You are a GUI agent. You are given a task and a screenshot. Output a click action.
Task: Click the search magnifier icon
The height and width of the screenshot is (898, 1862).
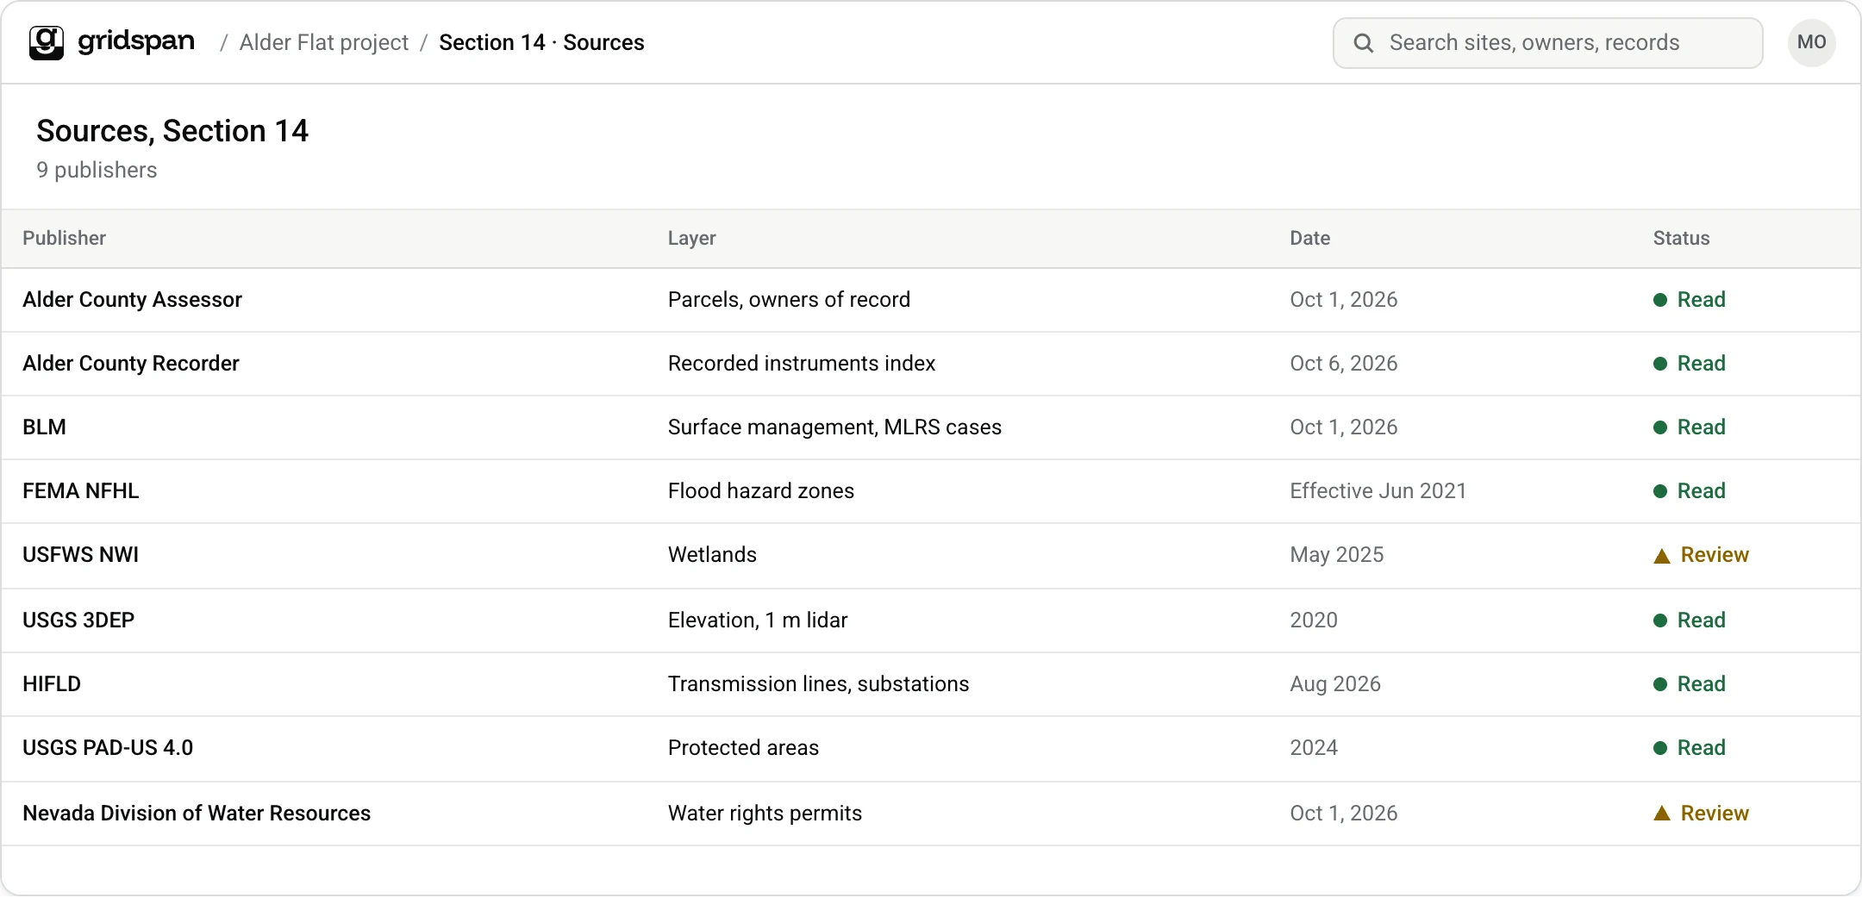[1363, 43]
